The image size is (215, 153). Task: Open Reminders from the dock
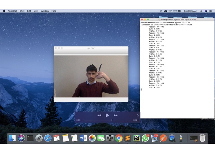coord(74,138)
